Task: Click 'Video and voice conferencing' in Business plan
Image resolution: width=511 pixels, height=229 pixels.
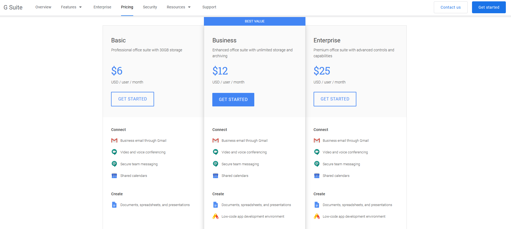Action: pos(244,152)
